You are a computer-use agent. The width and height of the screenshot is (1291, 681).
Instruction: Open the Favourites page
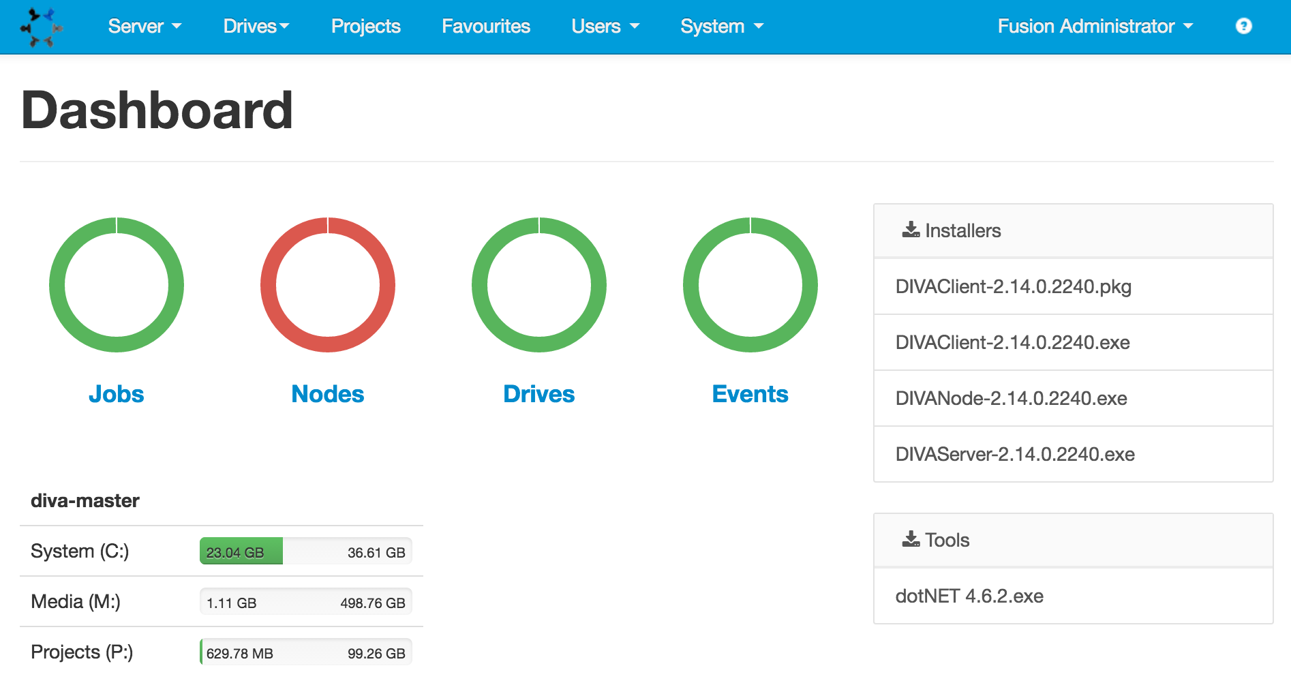click(486, 27)
